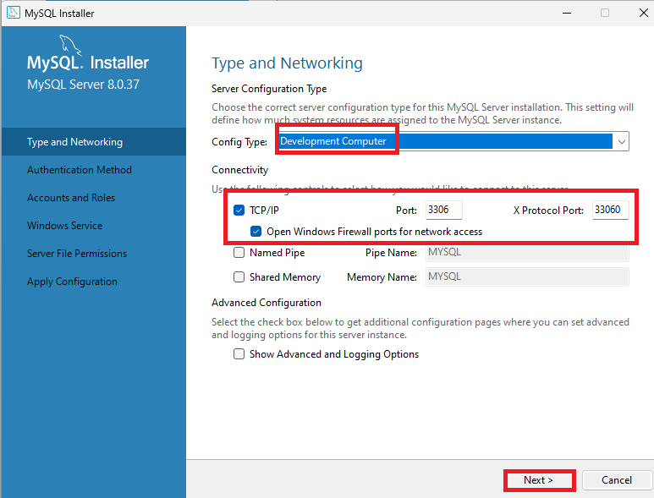
Task: Toggle Open Windows Firewall ports checkbox
Action: (256, 232)
